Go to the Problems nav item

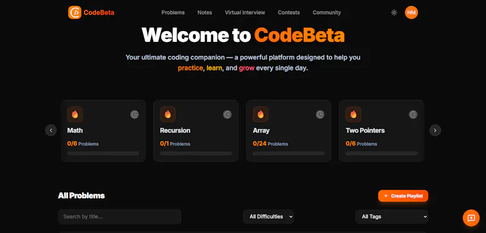(173, 13)
